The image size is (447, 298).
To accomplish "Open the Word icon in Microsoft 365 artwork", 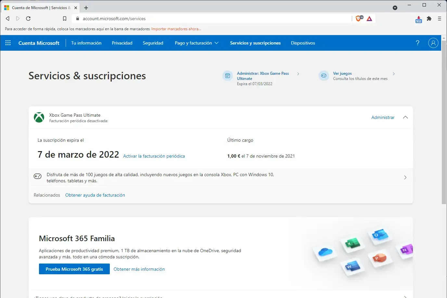I will [353, 266].
